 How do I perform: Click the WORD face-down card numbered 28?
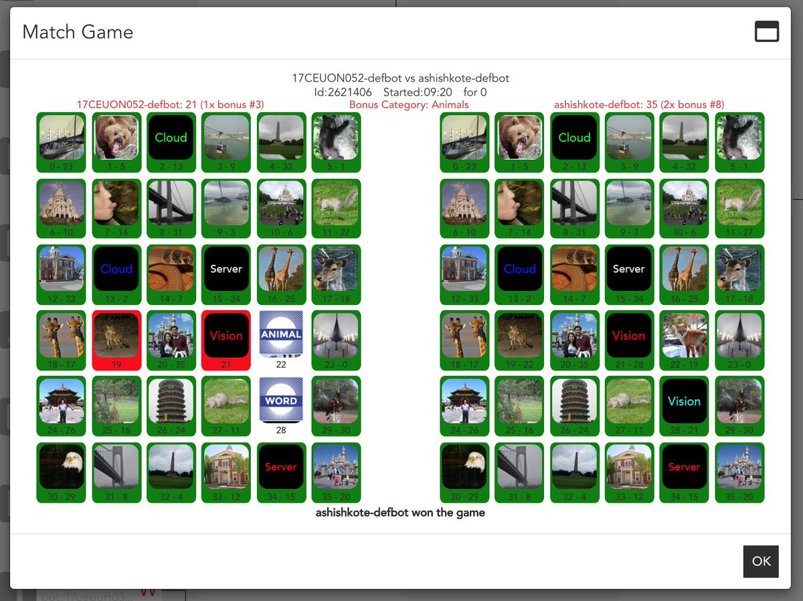[281, 405]
